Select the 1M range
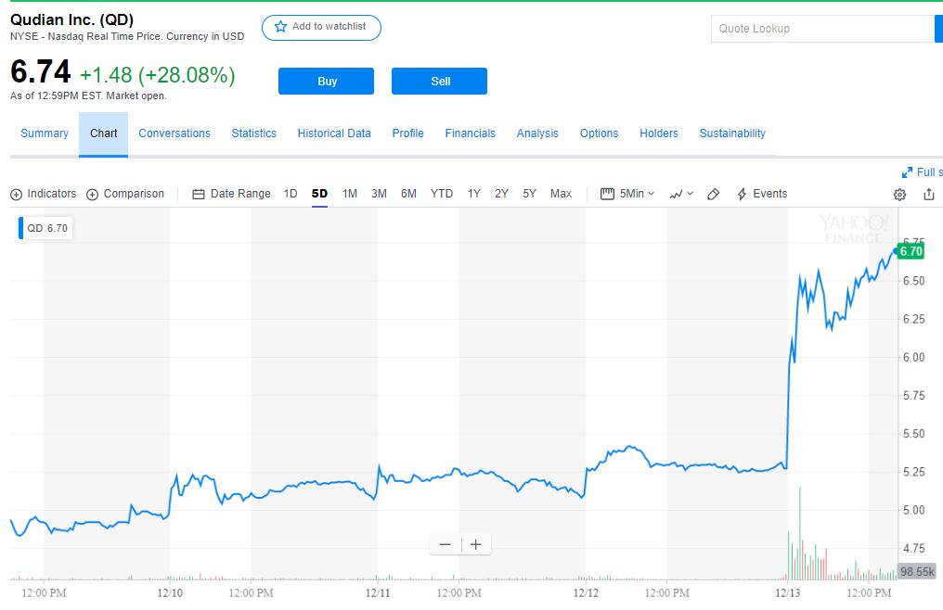The image size is (943, 610). 349,194
